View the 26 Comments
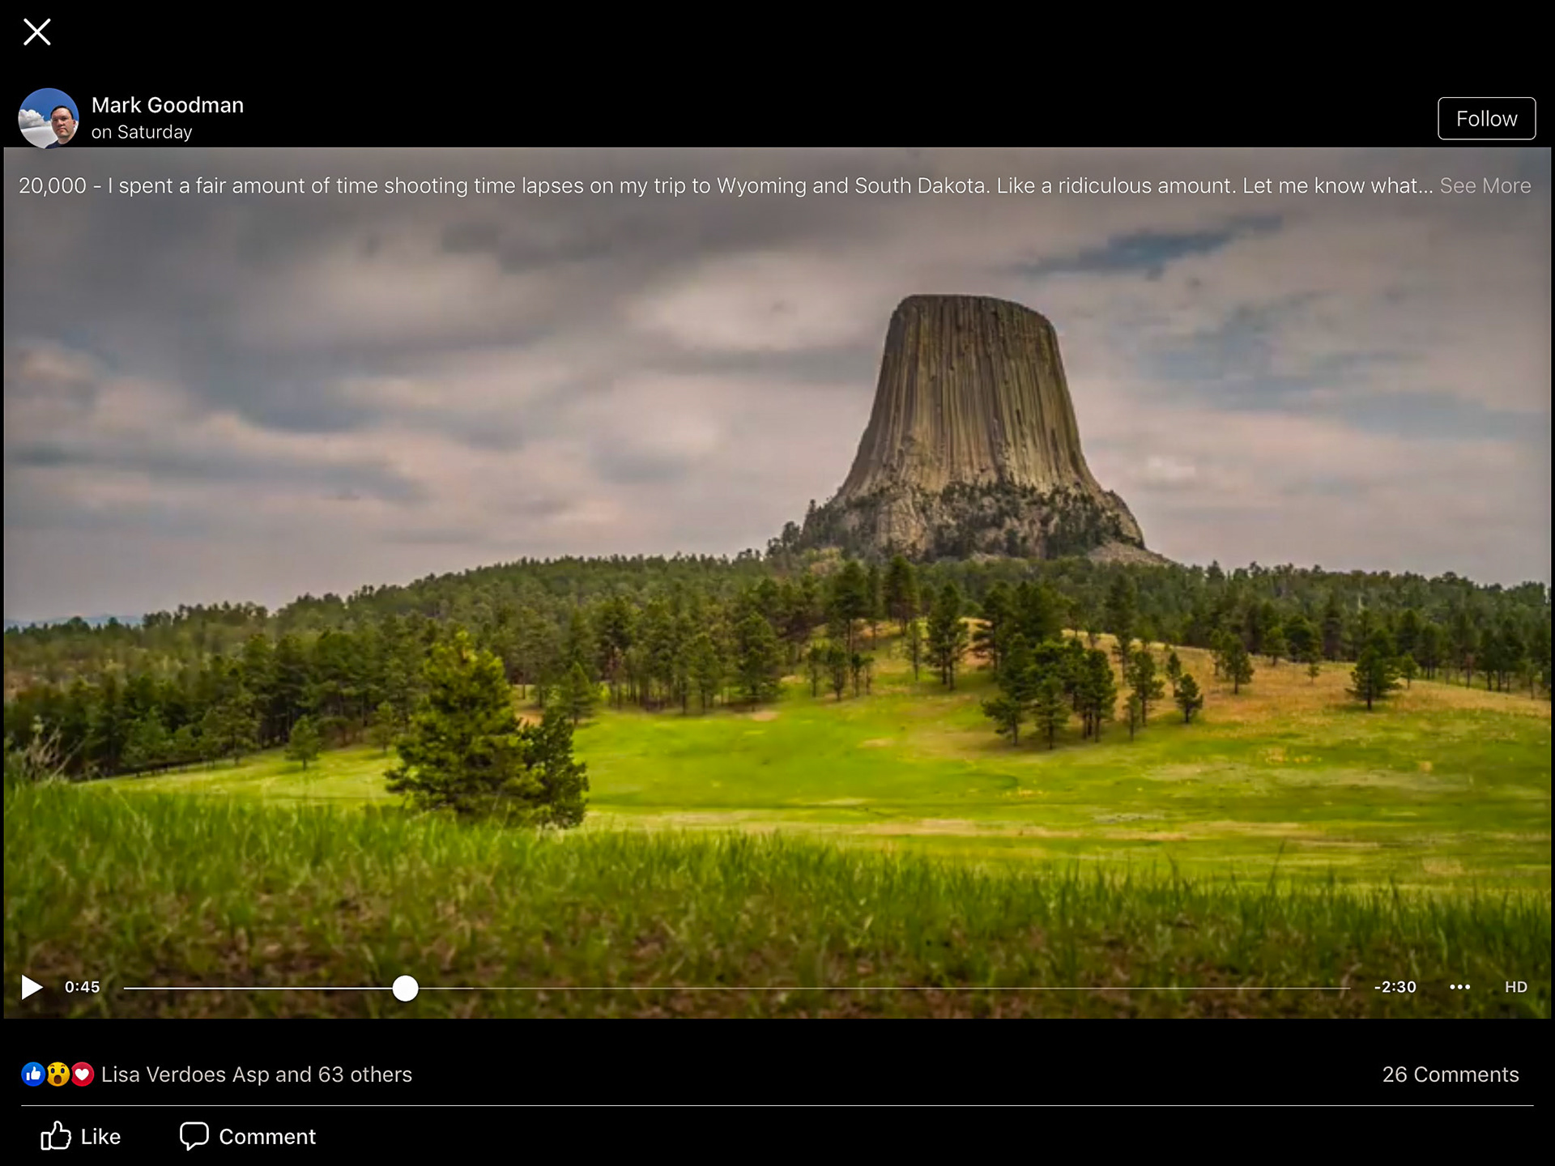Viewport: 1555px width, 1166px height. 1450,1075
